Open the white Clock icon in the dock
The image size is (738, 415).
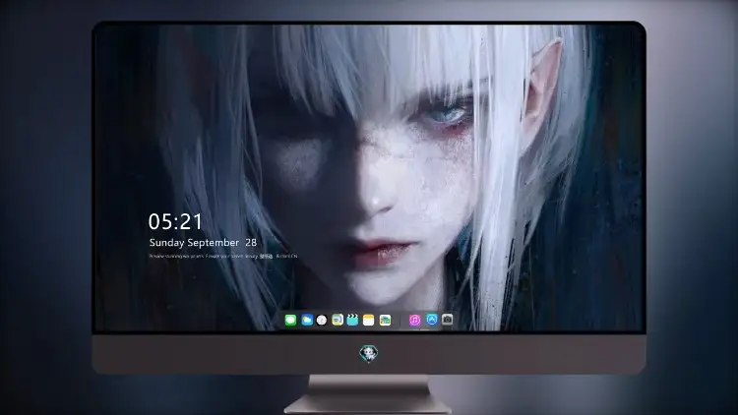pos(322,320)
